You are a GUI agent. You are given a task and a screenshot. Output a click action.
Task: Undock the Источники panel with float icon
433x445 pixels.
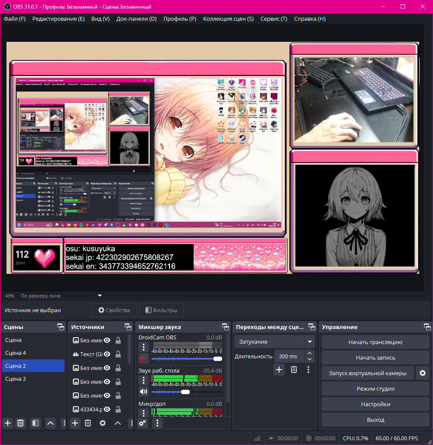pos(128,327)
